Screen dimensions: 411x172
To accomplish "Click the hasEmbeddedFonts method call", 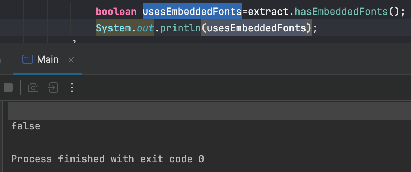I will 342,12.
